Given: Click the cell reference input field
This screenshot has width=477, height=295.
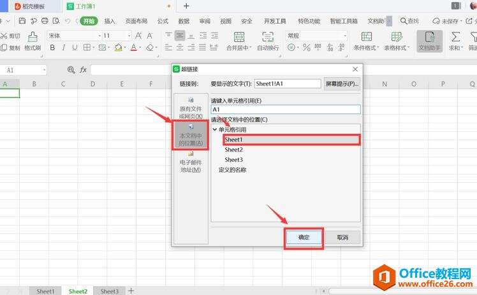Looking at the screenshot, I should [x=285, y=110].
